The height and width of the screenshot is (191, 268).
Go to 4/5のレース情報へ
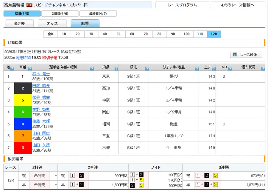coord(238,5)
